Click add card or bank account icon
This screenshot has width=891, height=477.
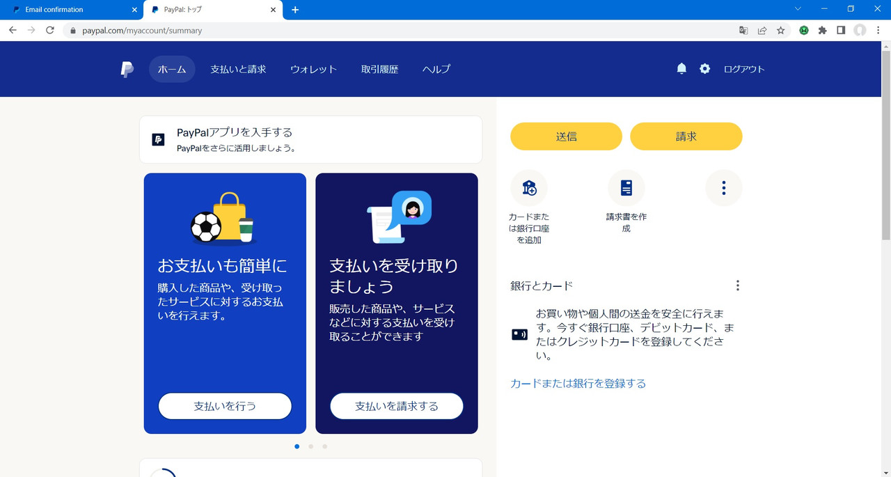(x=529, y=187)
